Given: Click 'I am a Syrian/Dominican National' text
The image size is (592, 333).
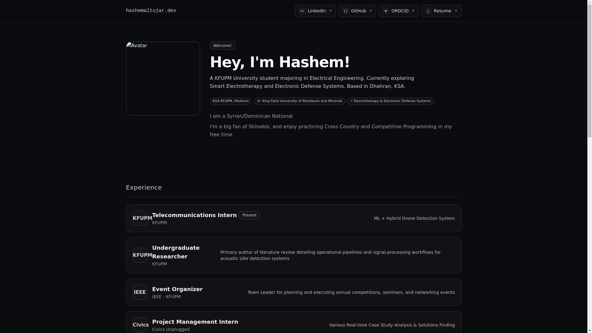Looking at the screenshot, I should (x=251, y=116).
